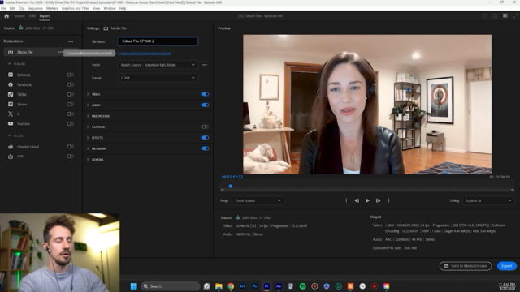This screenshot has height=292, width=520.
Task: Disable the Effects toggle
Action: 206,137
